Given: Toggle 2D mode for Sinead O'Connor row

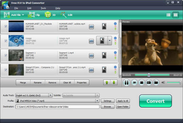Looking at the screenshot, I should (91, 70).
